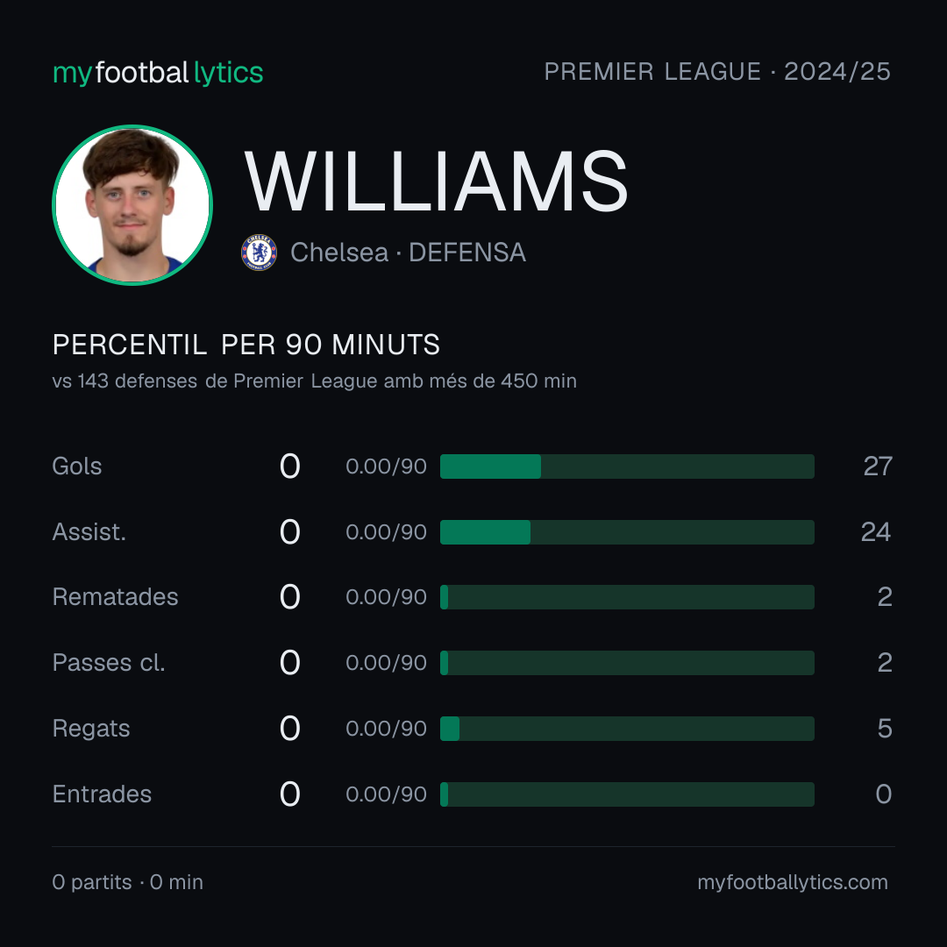Open the Williams player photo

click(x=132, y=204)
